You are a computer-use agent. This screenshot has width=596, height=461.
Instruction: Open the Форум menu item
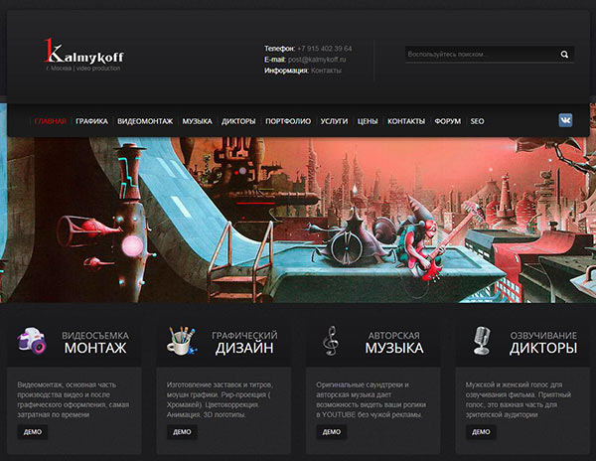447,121
